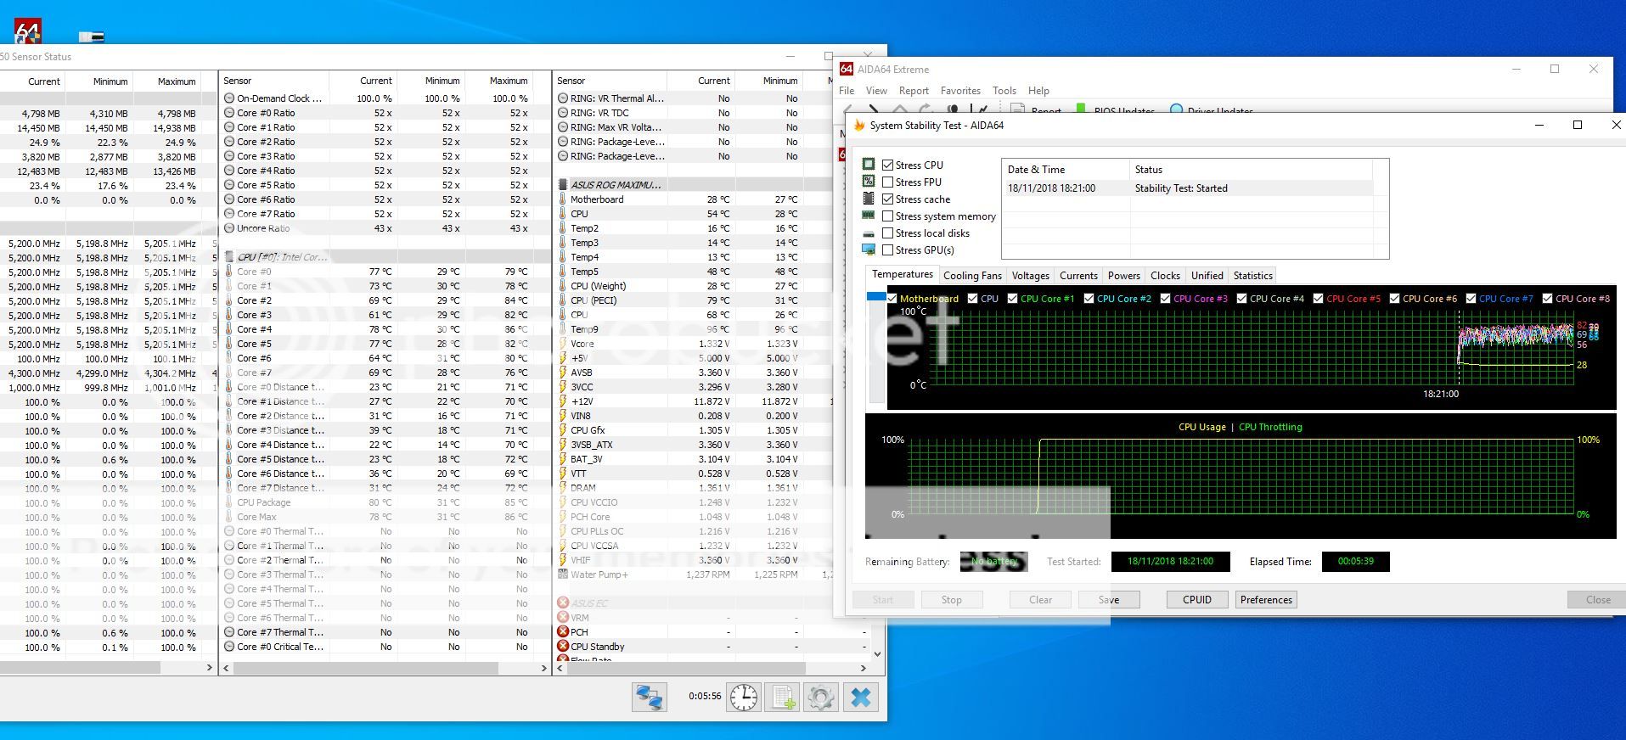Click down arrow of sensor list vertical scrollbar
The image size is (1626, 740).
(877, 653)
